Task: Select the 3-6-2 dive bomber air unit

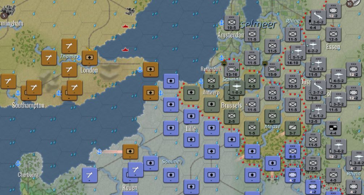Action: point(318,17)
